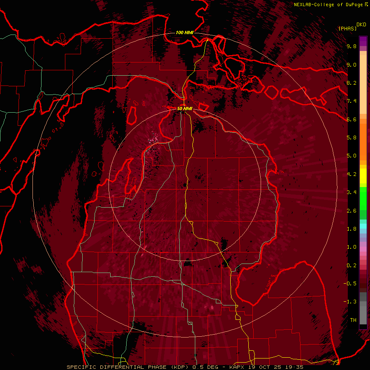Click the purple top segment of color bar

click(363, 41)
